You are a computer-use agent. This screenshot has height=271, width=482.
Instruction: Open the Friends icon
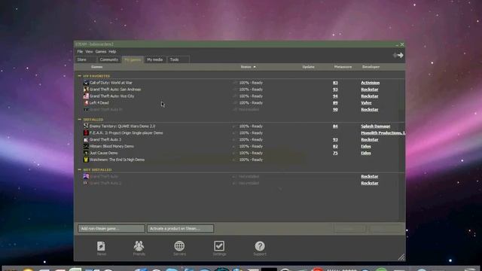[x=139, y=246]
